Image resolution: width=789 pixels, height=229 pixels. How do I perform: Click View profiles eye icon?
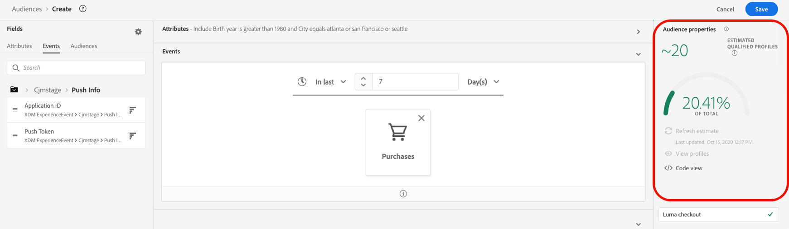coord(668,153)
